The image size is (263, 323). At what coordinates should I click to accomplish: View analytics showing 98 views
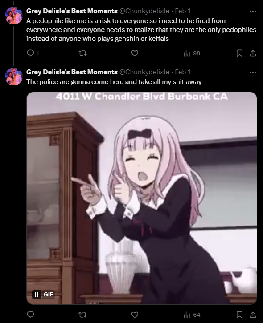click(192, 53)
